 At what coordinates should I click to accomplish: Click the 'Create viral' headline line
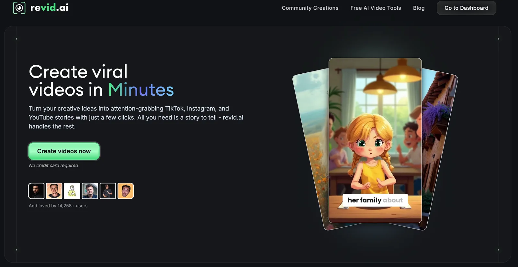(x=78, y=71)
